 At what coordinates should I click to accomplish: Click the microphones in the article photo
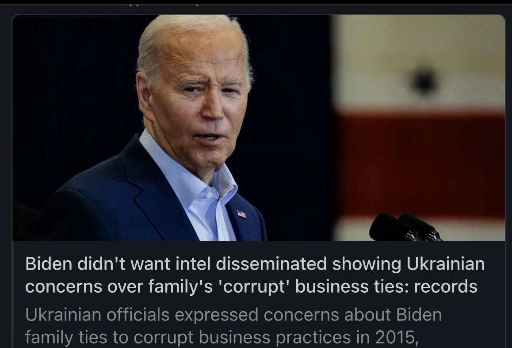[x=406, y=227]
